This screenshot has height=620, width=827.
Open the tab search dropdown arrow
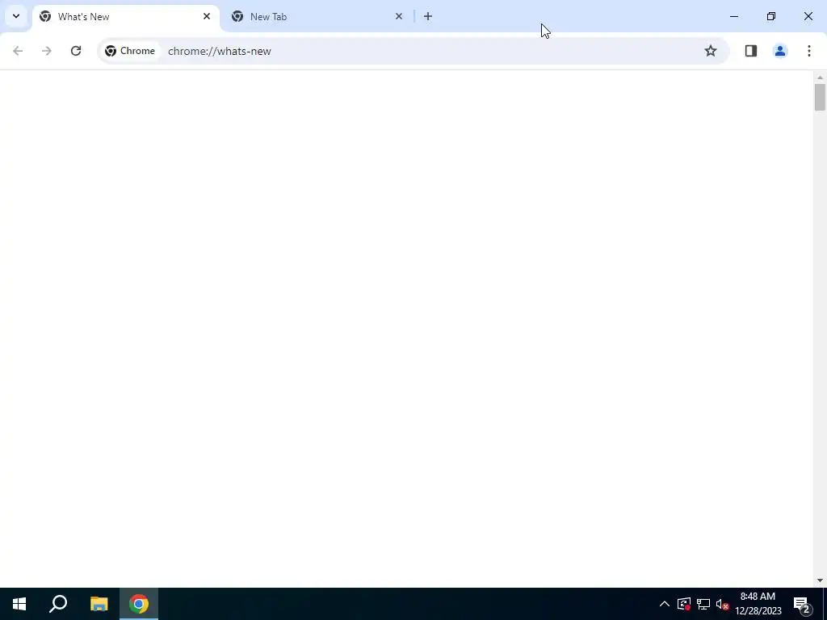tap(16, 16)
